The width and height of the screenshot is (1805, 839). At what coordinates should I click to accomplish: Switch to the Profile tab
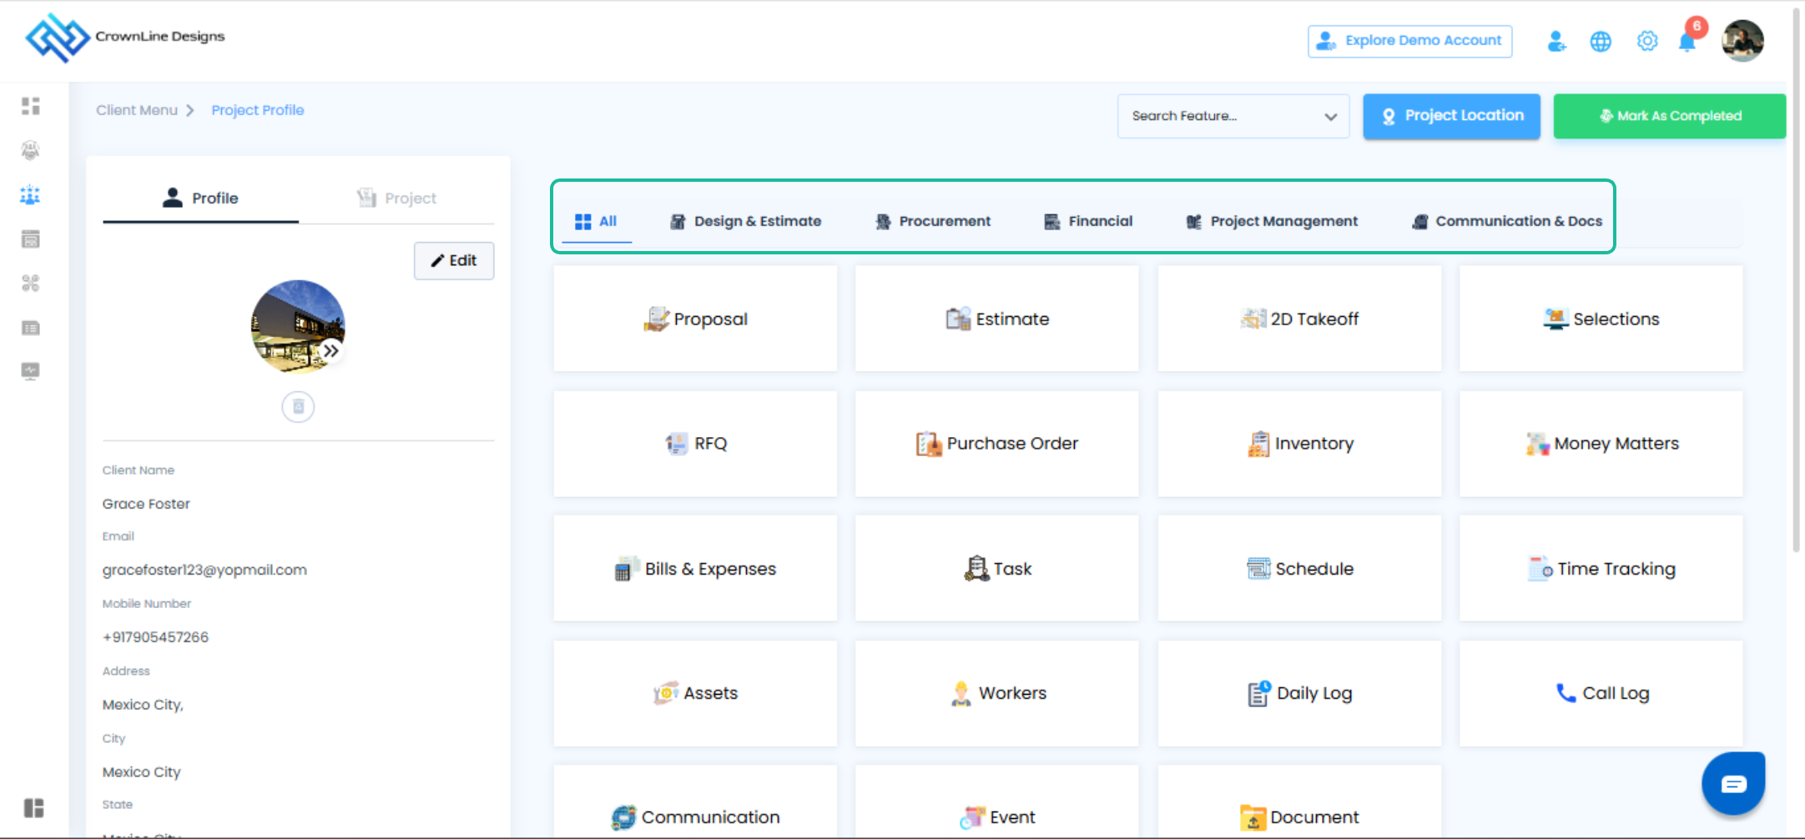(200, 198)
